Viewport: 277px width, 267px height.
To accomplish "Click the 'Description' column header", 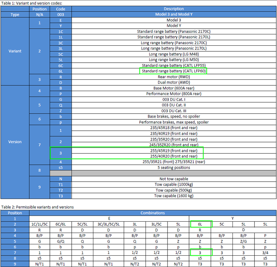I will pyautogui.click(x=174, y=9).
